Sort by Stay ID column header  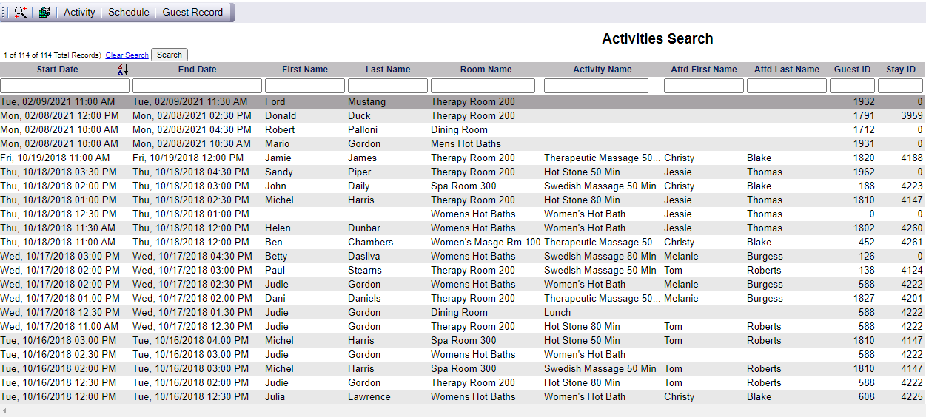901,69
